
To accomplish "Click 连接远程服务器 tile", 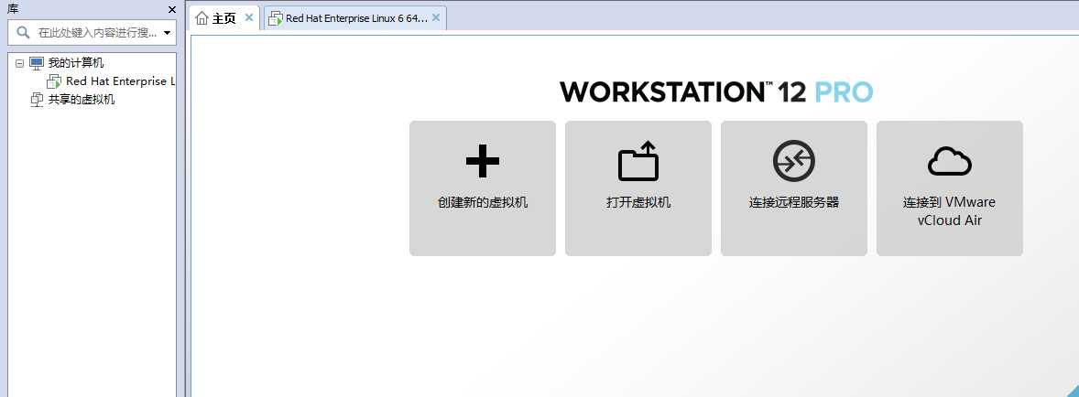I will click(794, 188).
